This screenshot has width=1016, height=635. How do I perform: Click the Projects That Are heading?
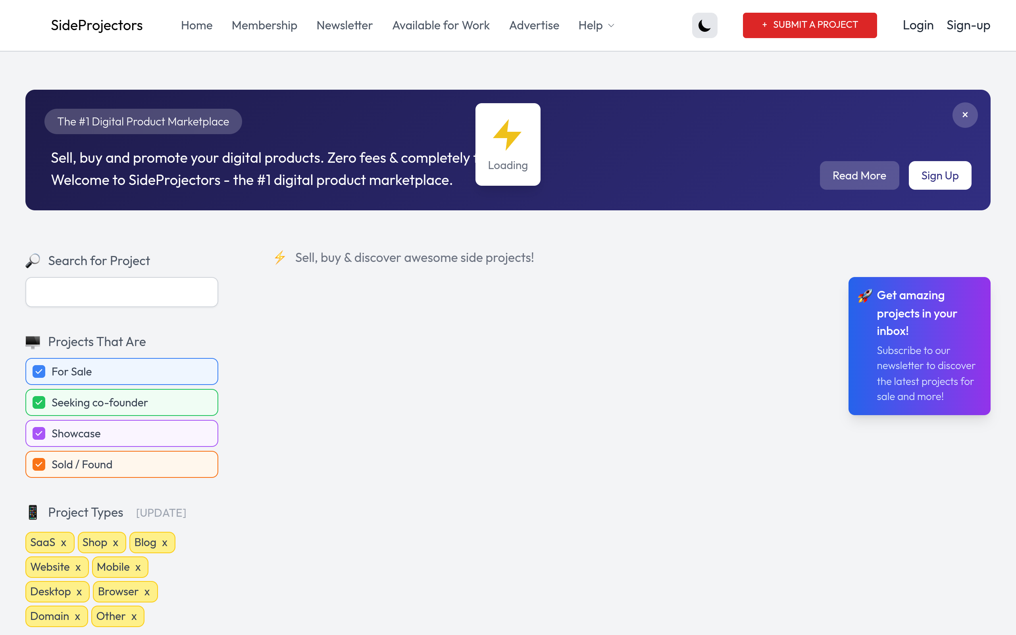click(97, 342)
